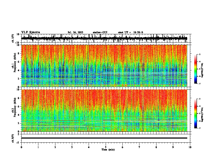Click time axis tick label "2"

click(55, 147)
